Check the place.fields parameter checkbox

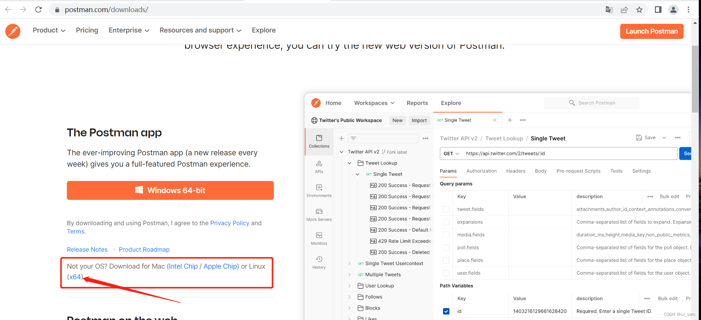coord(446,260)
